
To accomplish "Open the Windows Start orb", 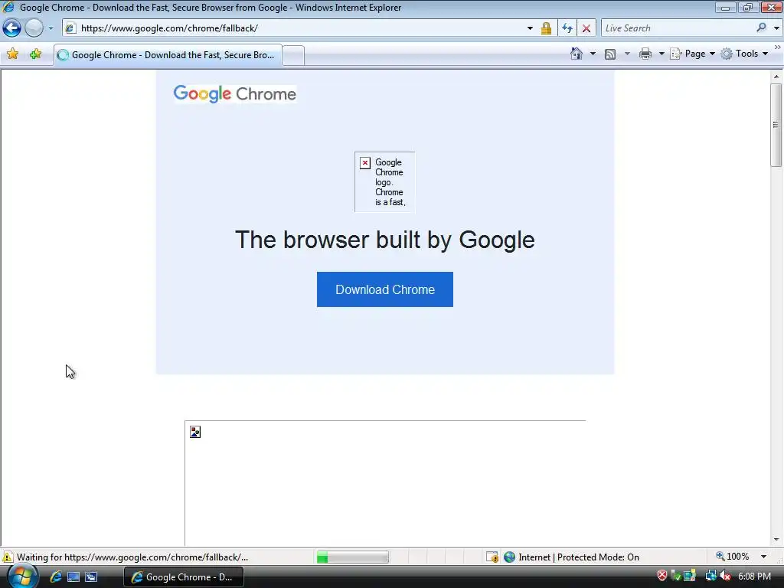I will tap(21, 577).
